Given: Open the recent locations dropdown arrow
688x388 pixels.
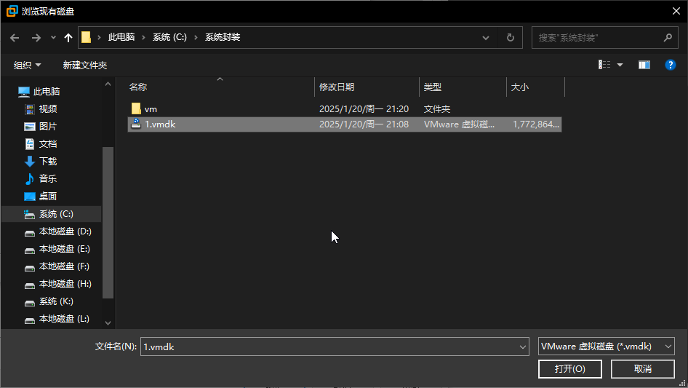Looking at the screenshot, I should 53,38.
